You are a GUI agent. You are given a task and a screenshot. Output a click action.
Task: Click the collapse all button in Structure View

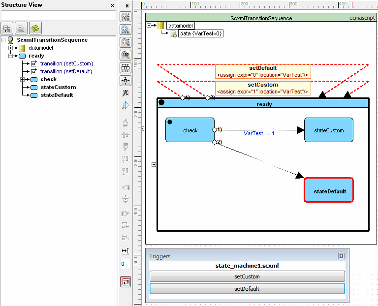pyautogui.click(x=7, y=28)
